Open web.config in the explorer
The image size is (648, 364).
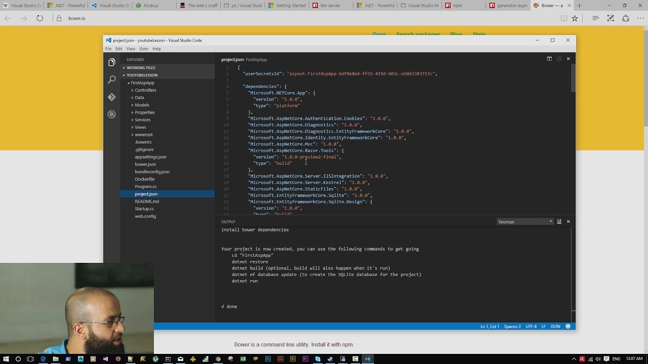pos(167,216)
